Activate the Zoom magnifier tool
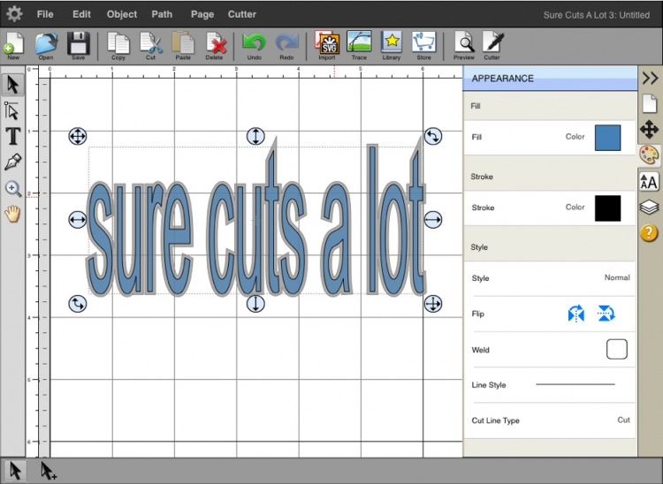This screenshot has width=663, height=484. click(13, 188)
